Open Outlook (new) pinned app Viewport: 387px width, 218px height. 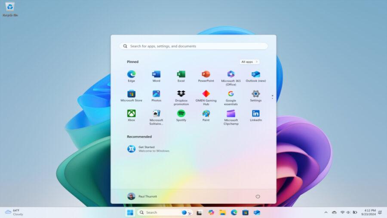coord(256,76)
